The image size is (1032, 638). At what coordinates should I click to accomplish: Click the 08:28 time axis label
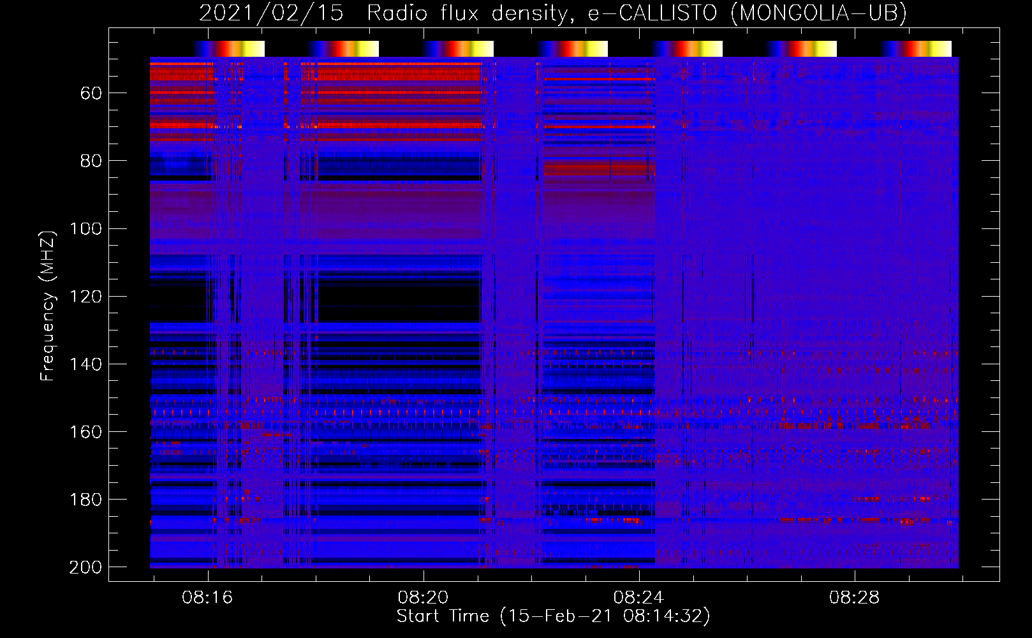pos(854,598)
